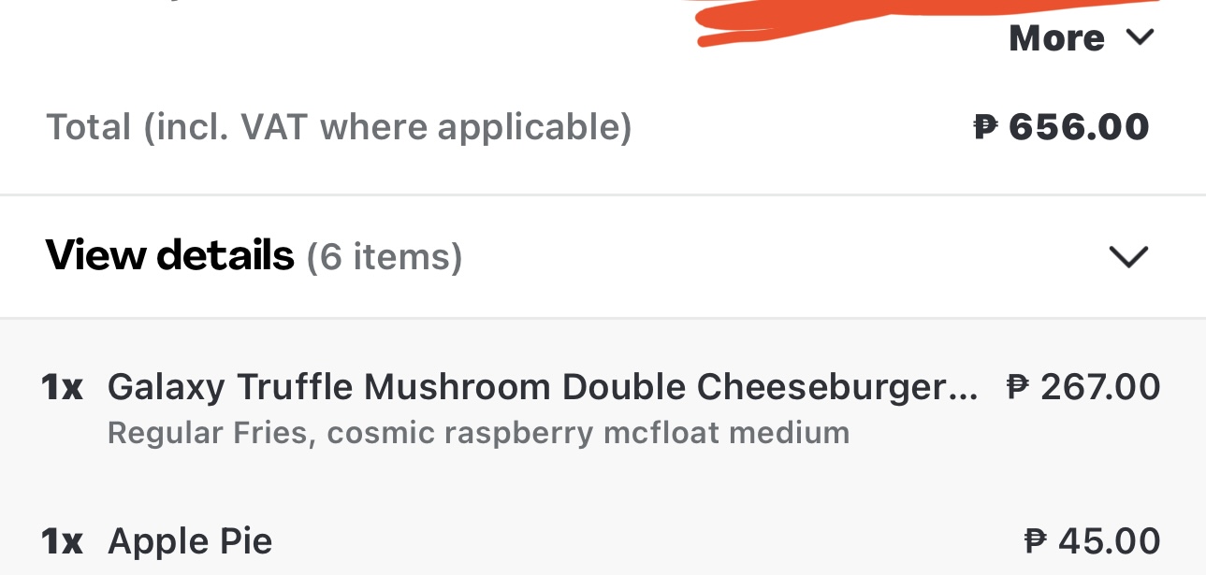
Task: Click the Total (incl. VAT where applicable) label
Action: pos(339,127)
